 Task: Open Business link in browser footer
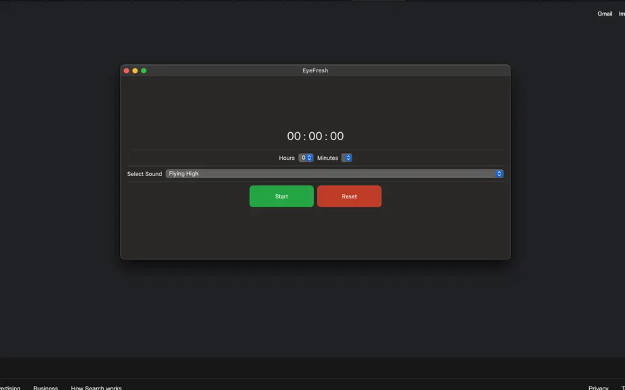45,387
